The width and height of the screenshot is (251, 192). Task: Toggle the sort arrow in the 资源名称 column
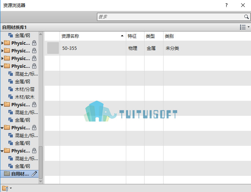(122, 36)
